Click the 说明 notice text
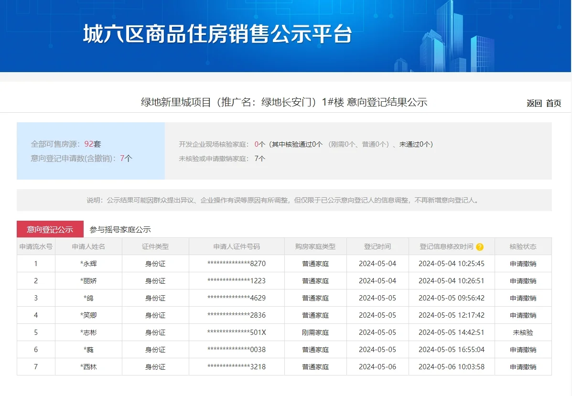This screenshot has height=396, width=572. (283, 200)
